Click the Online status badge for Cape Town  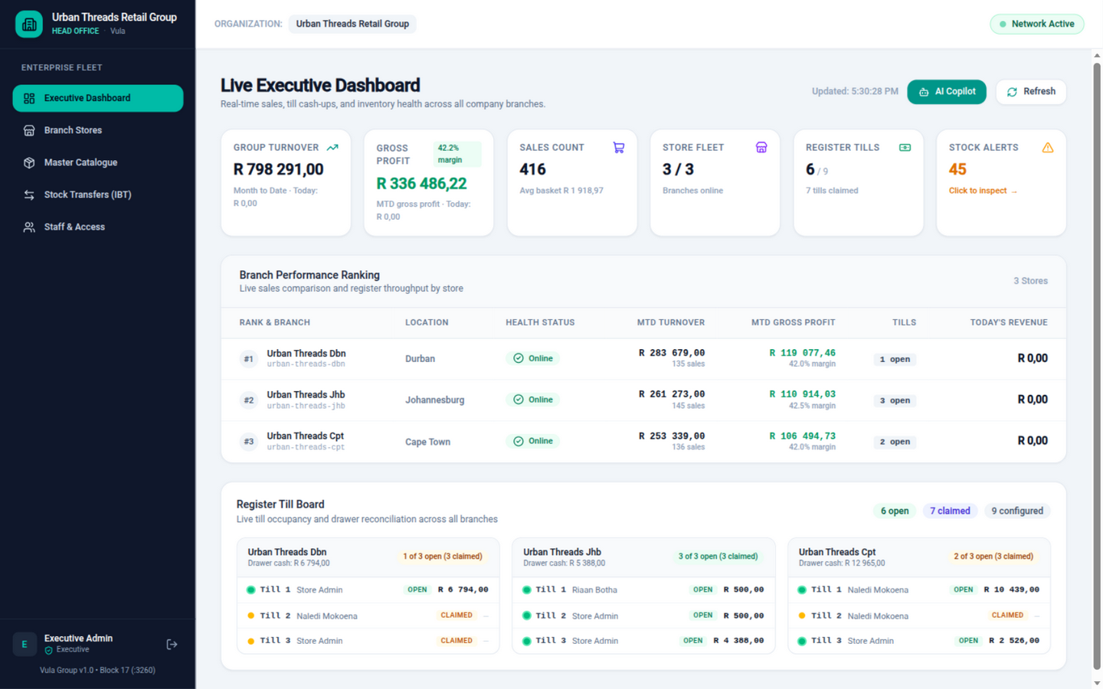[533, 441]
